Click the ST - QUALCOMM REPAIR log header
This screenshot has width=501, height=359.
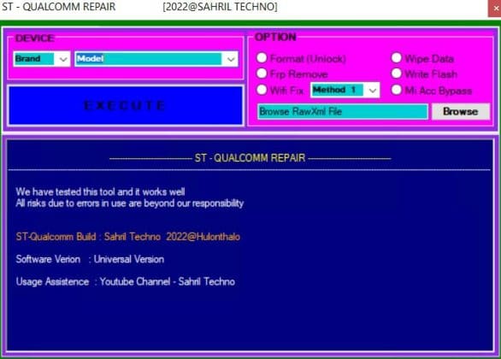pyautogui.click(x=250, y=158)
